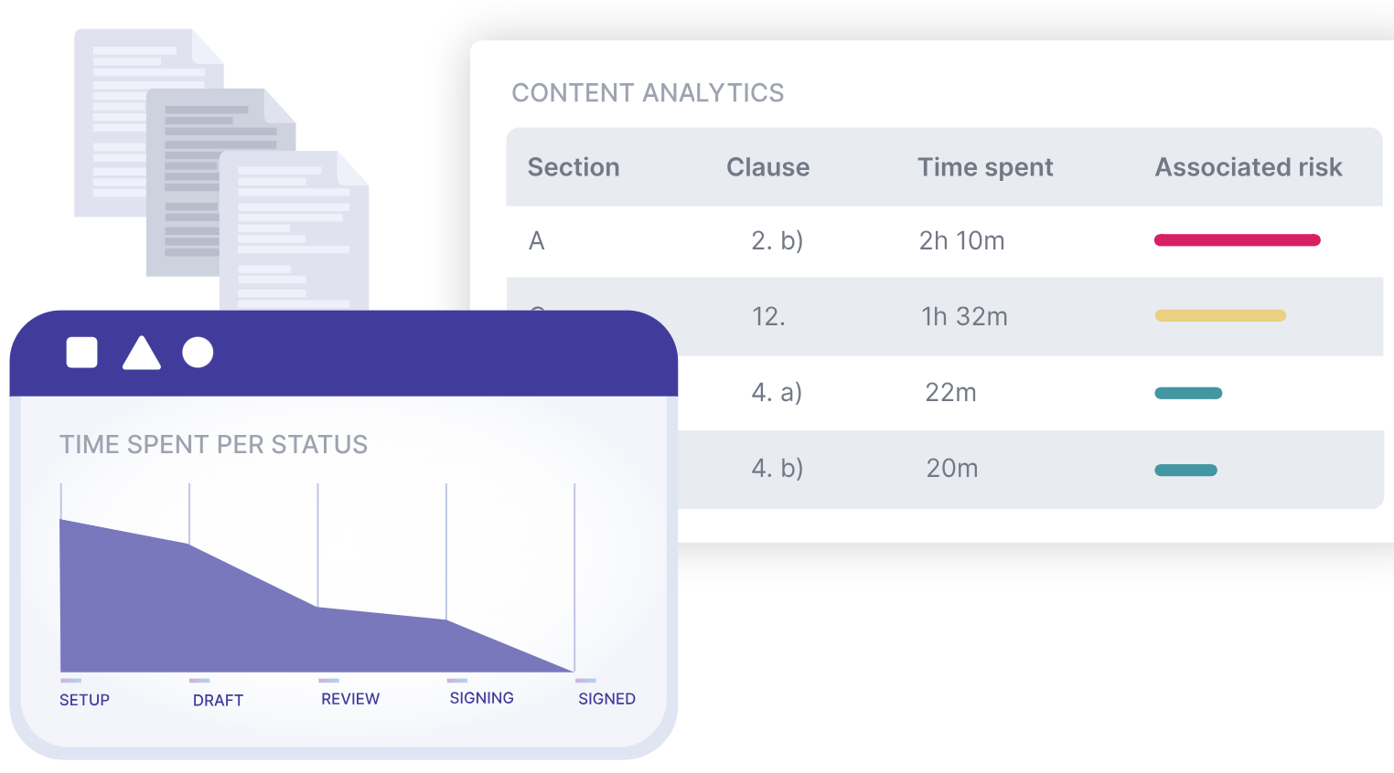Select the red risk bar for clause 2. b)
This screenshot has width=1394, height=773.
click(x=1237, y=240)
